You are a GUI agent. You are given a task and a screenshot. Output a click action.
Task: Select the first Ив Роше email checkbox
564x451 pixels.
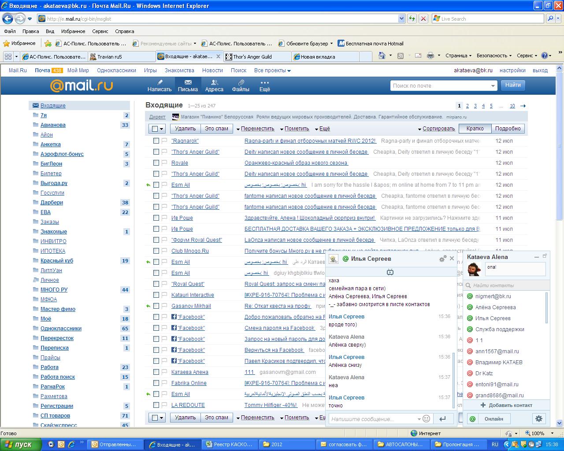(x=156, y=218)
